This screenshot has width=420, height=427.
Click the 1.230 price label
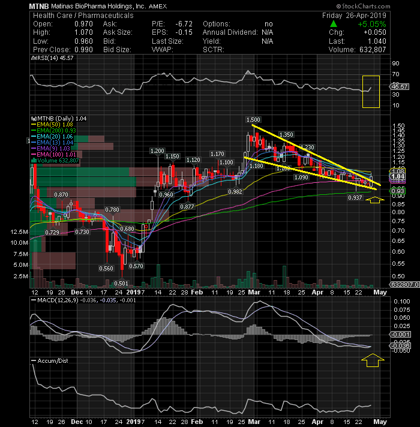click(x=308, y=148)
